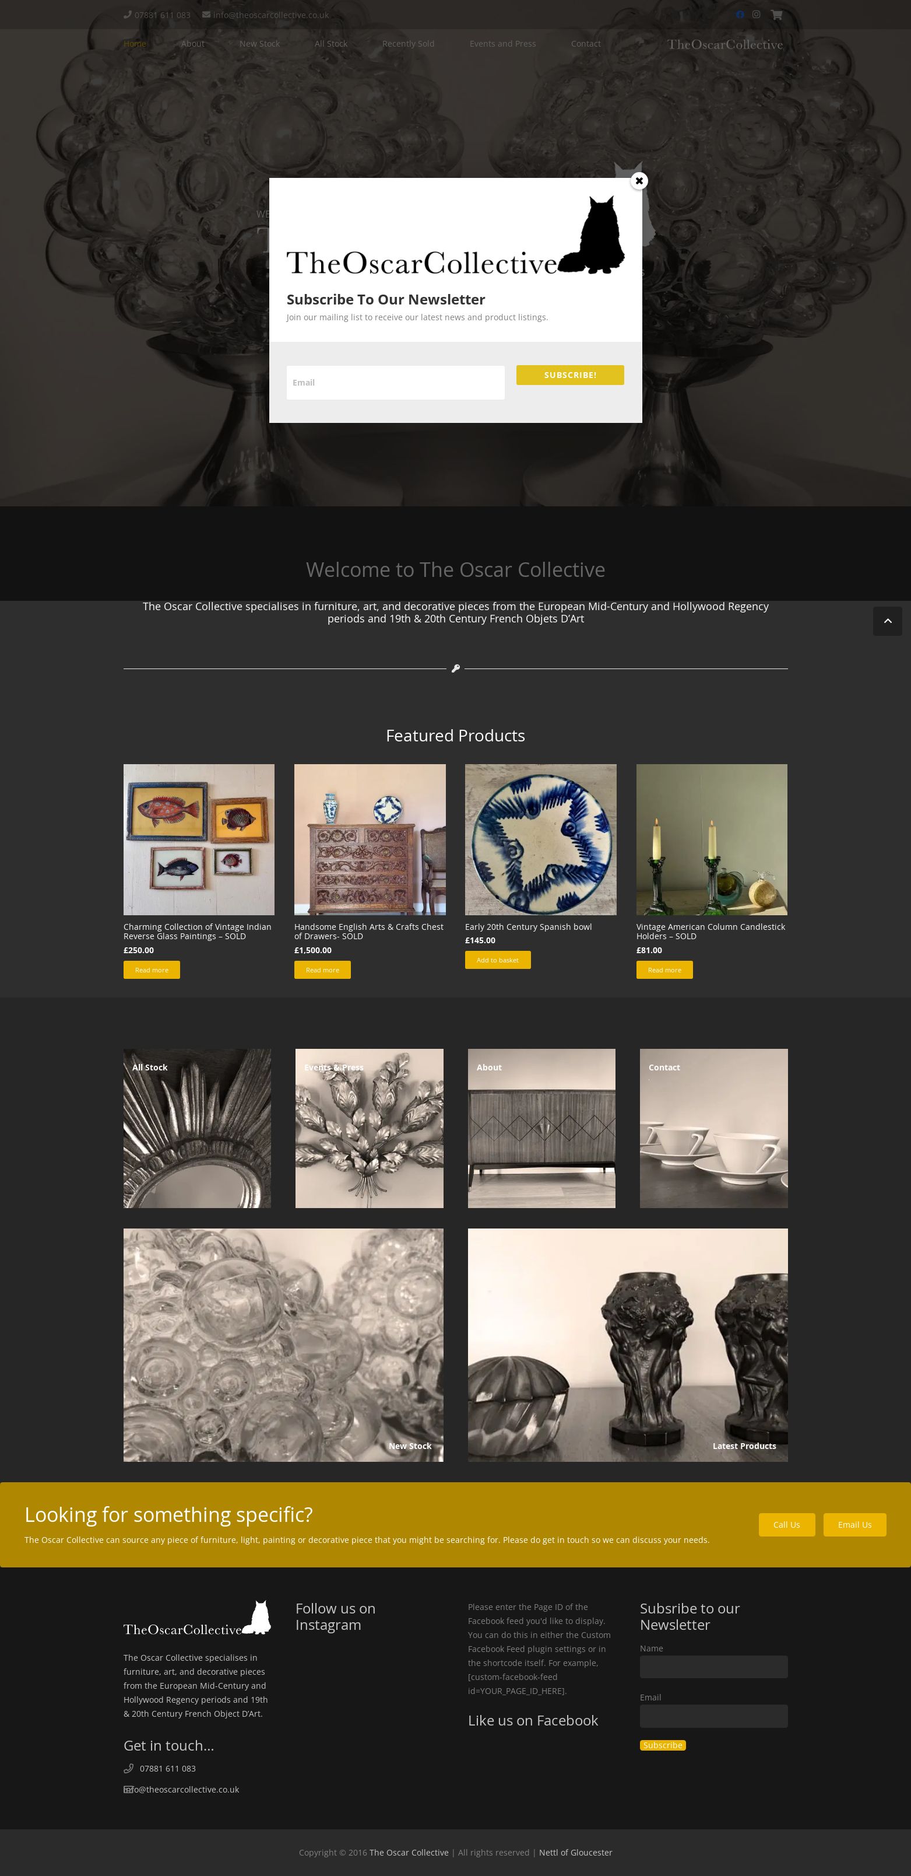Open the Facebook icon in top bar
This screenshot has width=911, height=1876.
pyautogui.click(x=740, y=15)
